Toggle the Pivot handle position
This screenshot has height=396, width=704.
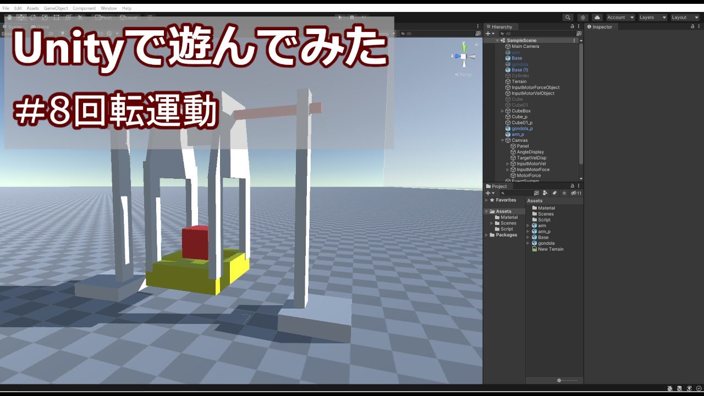[103, 18]
